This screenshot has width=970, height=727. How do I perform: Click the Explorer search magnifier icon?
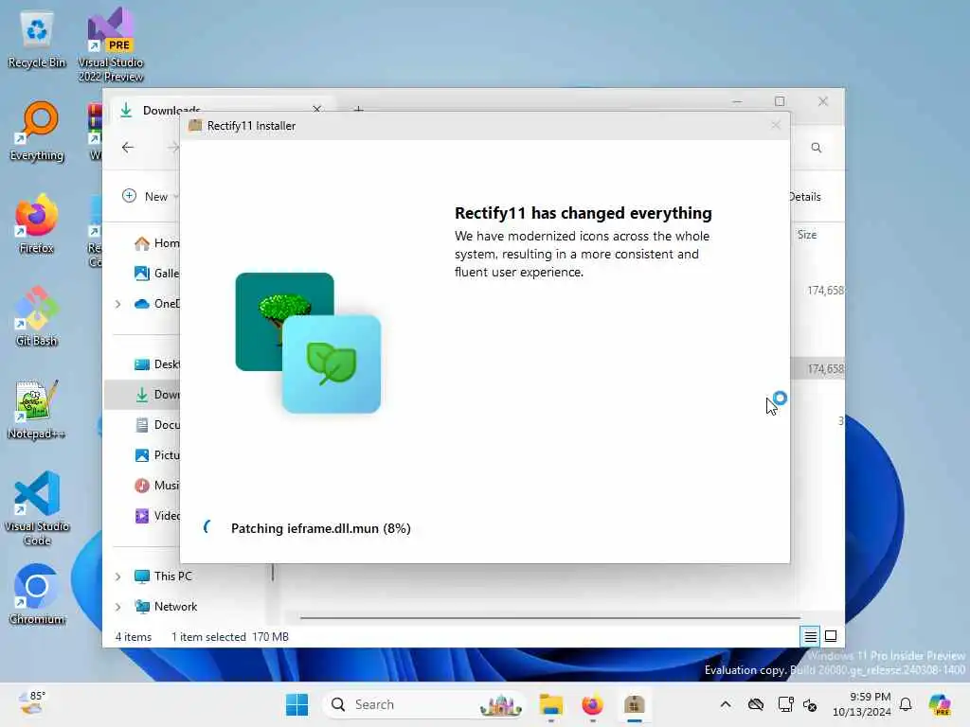pos(817,148)
